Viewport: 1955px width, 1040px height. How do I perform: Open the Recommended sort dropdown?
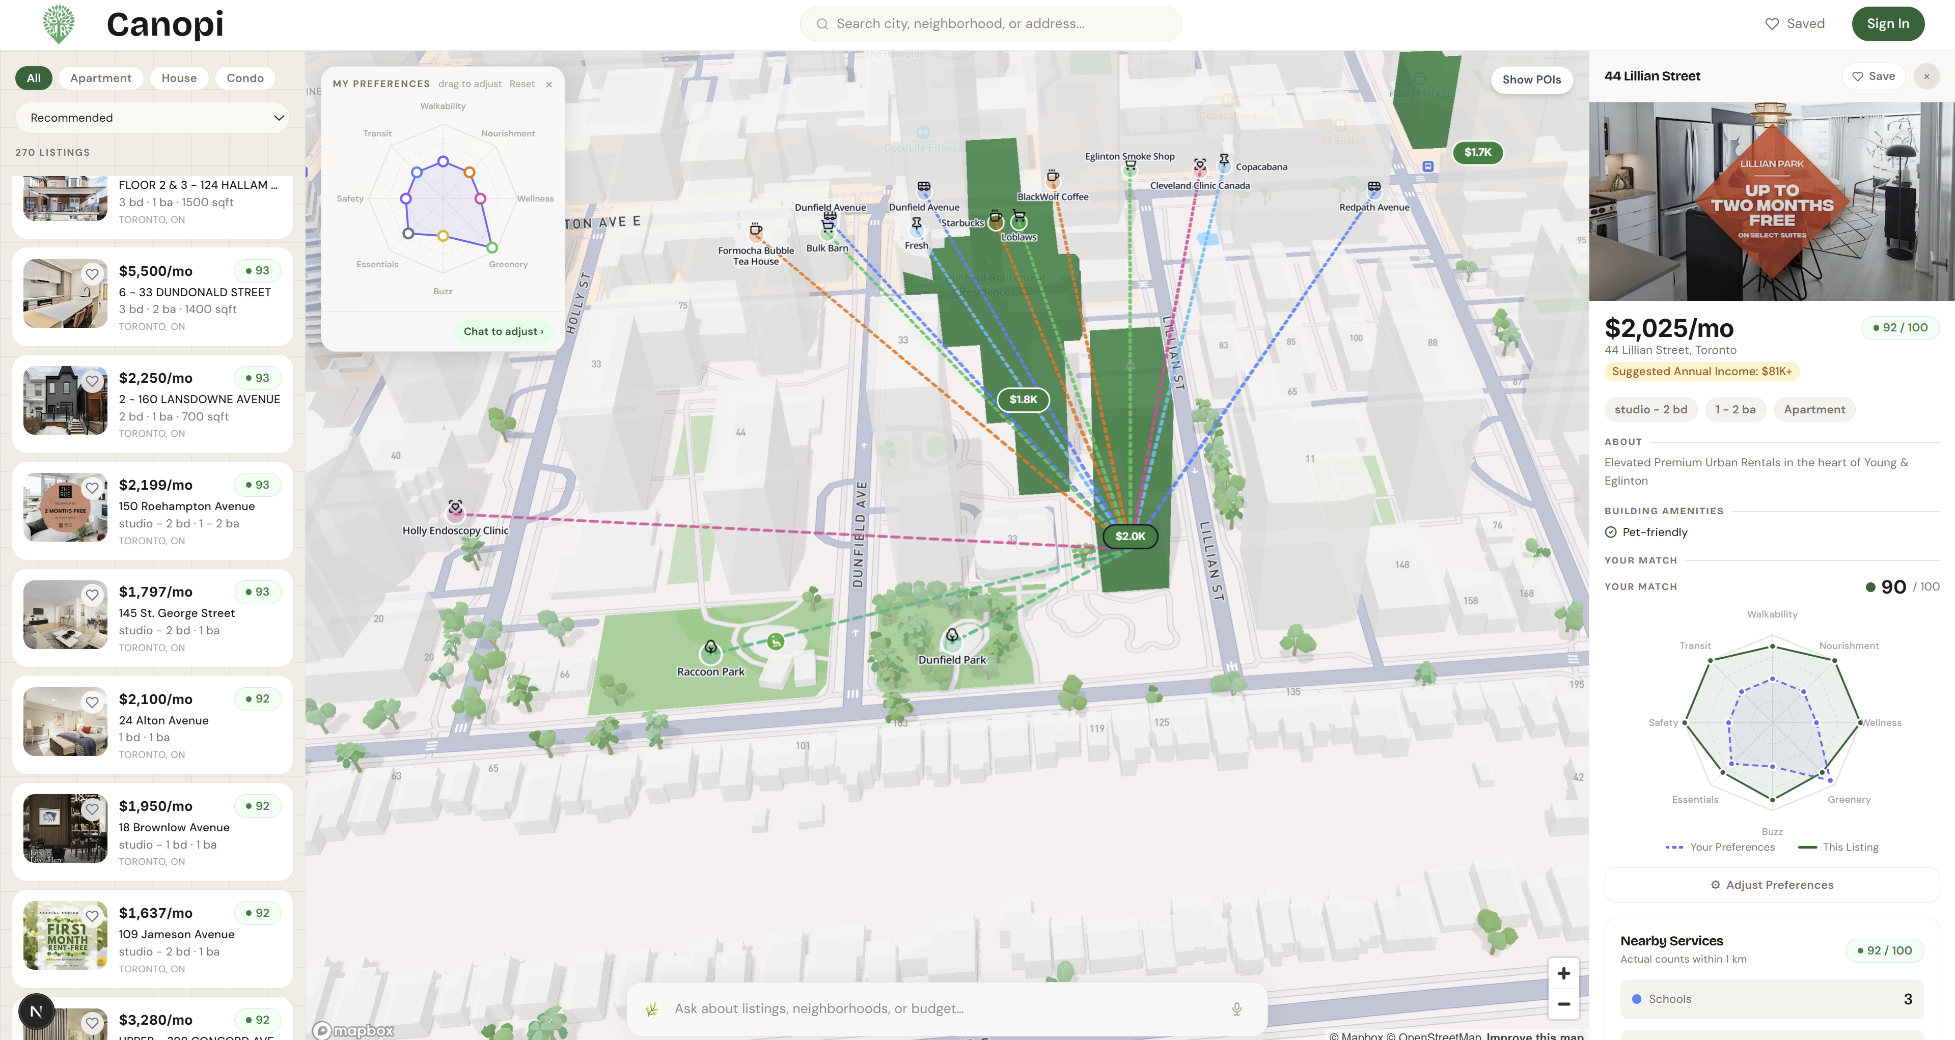(x=152, y=118)
